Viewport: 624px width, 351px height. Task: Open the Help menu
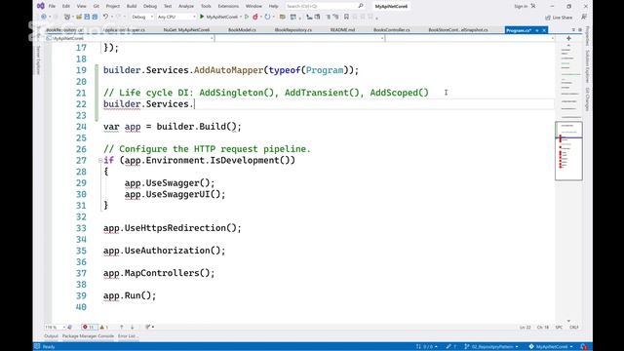(273, 7)
